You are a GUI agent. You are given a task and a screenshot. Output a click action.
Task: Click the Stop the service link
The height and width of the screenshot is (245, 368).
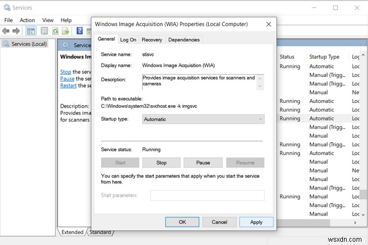click(x=66, y=72)
